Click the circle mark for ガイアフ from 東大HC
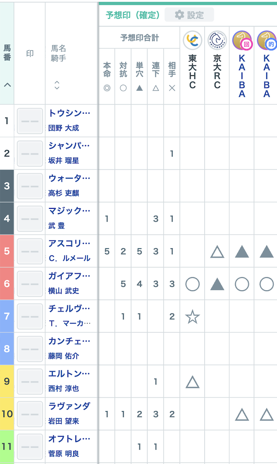This screenshot has height=464, width=277. 191,284
